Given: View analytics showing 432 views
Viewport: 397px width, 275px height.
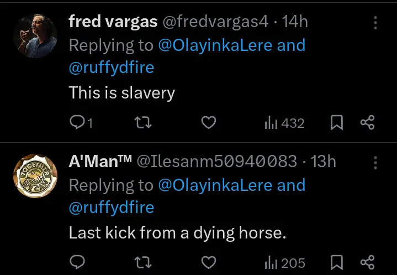Looking at the screenshot, I should click(285, 123).
